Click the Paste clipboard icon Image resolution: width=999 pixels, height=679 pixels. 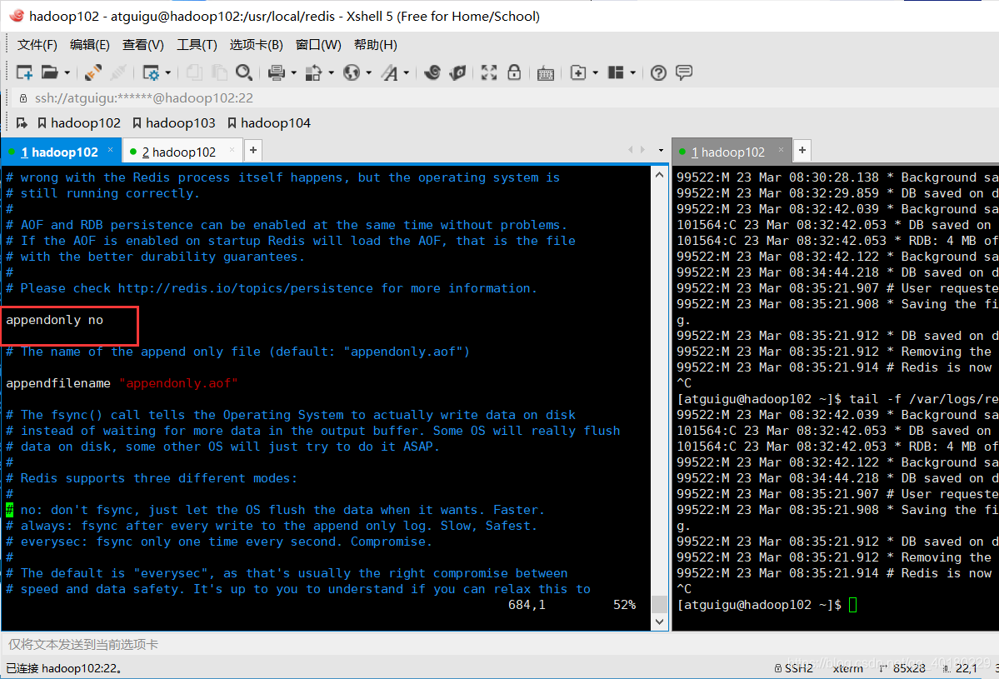[x=219, y=72]
